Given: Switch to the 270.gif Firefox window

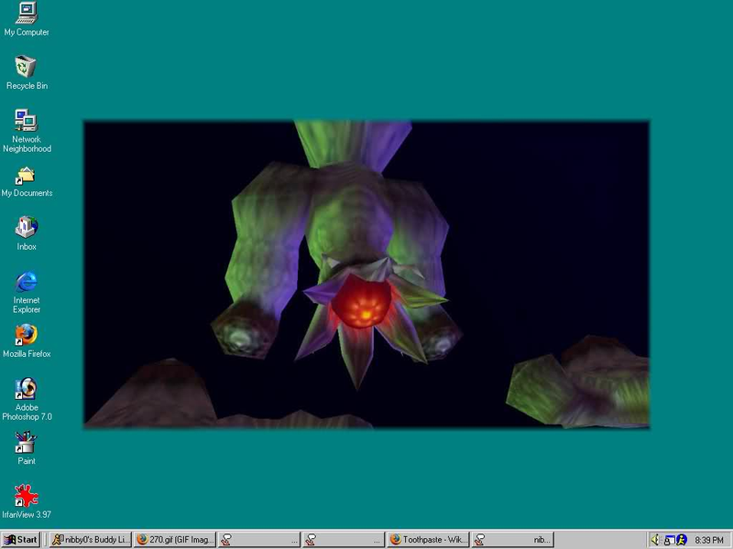Looking at the screenshot, I should click(x=175, y=540).
